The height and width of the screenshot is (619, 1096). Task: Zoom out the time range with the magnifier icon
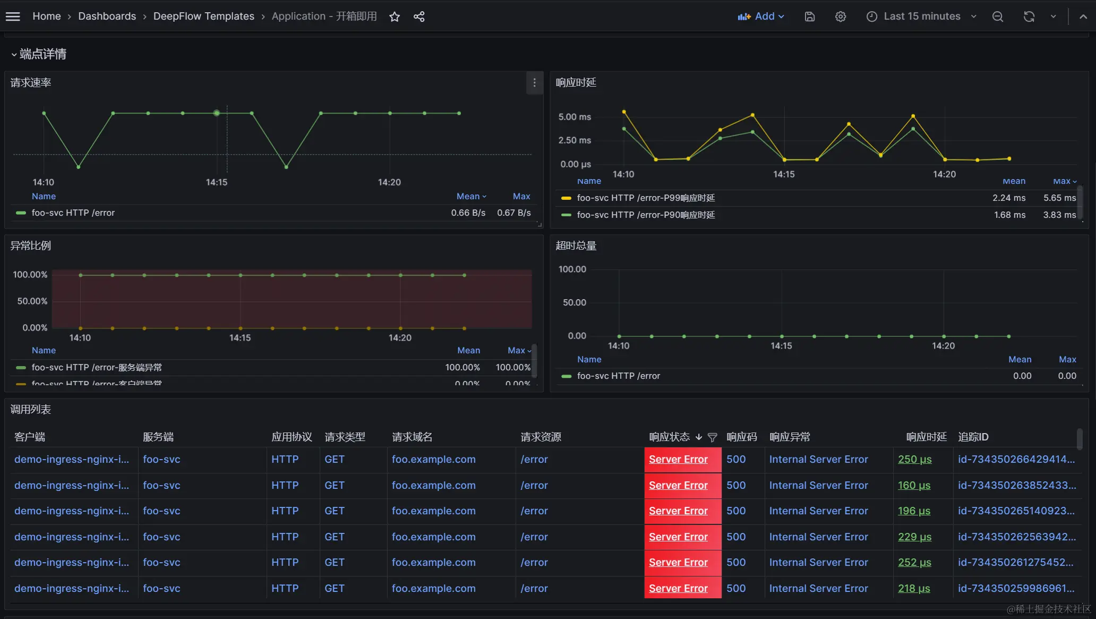pyautogui.click(x=997, y=16)
